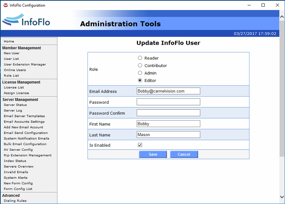Uncheck the Is Enabled checkbox

[x=140, y=145]
